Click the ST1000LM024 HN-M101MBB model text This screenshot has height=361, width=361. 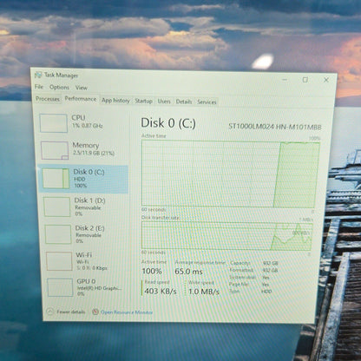coord(275,127)
